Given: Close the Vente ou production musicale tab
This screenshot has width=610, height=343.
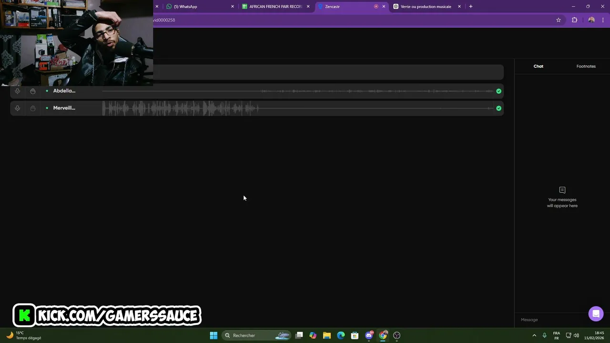Looking at the screenshot, I should 459,7.
